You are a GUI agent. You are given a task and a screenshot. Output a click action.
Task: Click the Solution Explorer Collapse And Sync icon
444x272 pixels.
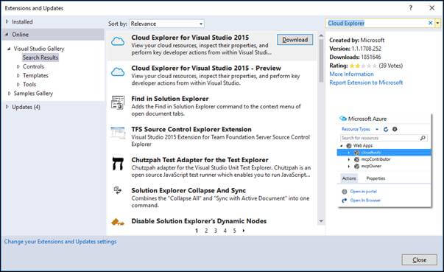pyautogui.click(x=118, y=190)
